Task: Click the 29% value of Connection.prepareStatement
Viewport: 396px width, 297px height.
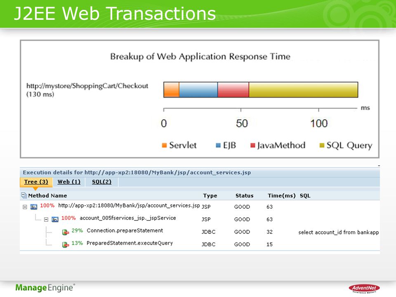Action: point(77,231)
